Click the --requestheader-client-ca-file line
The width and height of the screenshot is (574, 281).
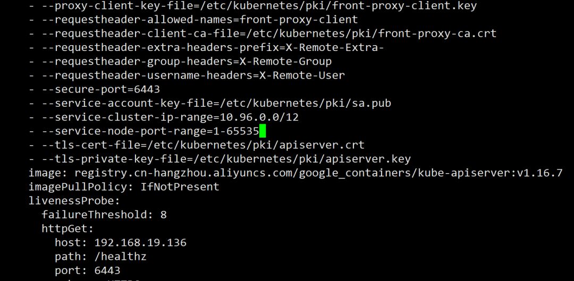[263, 34]
